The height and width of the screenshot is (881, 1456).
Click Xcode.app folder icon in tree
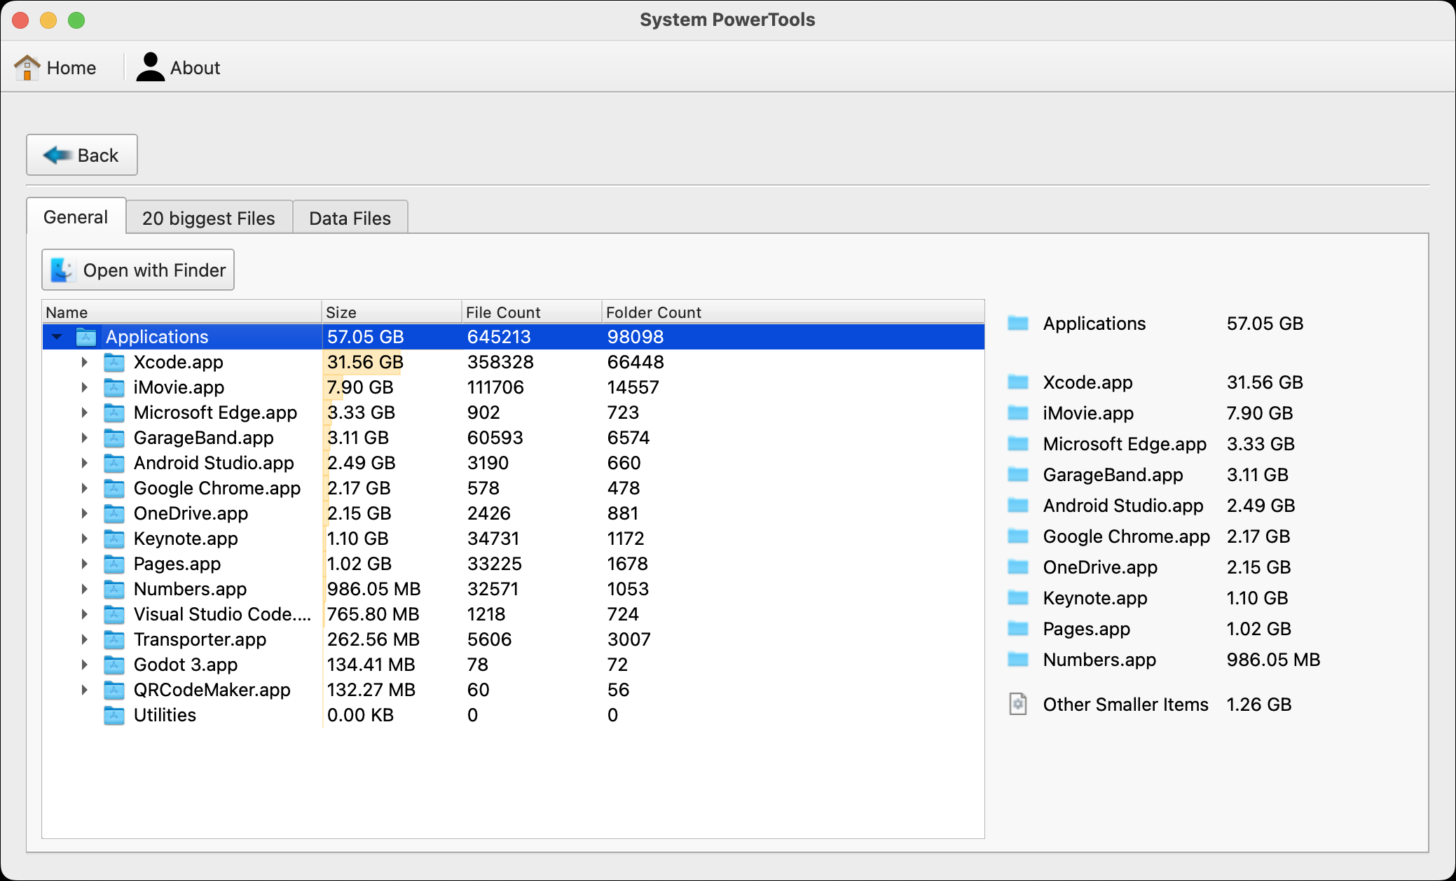[114, 362]
